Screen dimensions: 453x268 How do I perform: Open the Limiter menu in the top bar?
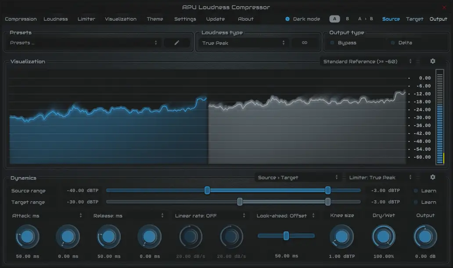pyautogui.click(x=86, y=19)
